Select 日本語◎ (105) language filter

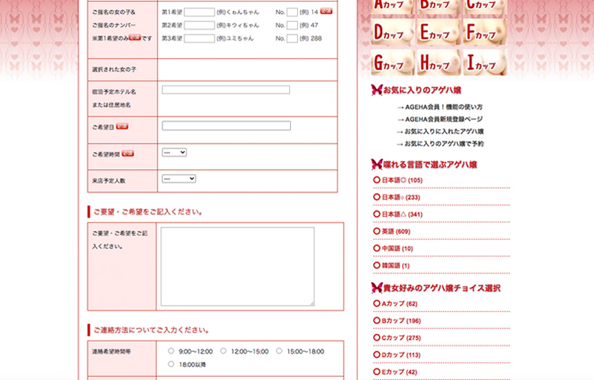[x=402, y=180]
